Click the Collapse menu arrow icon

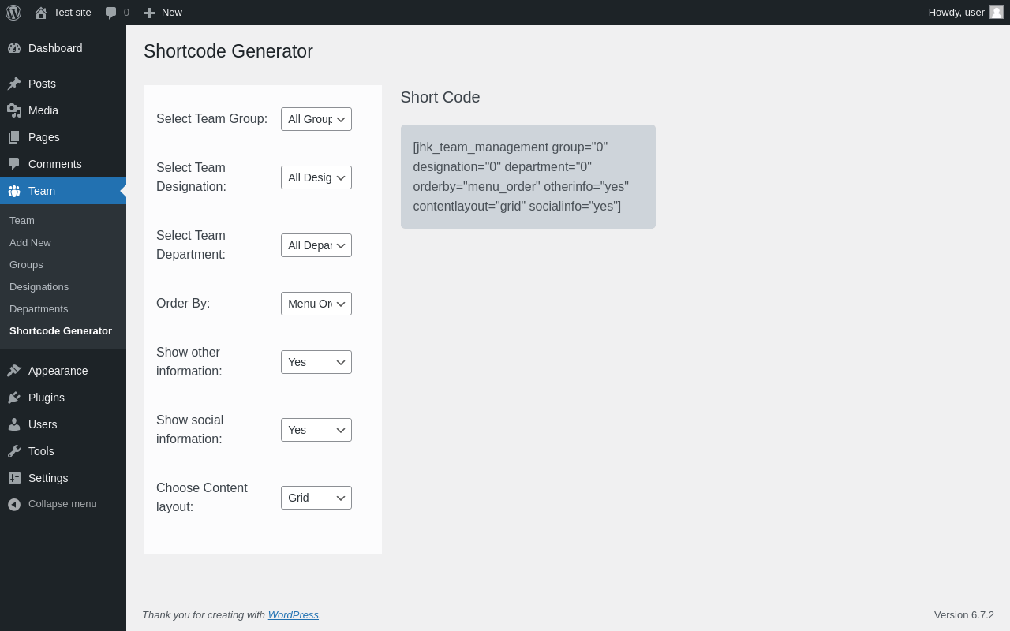(14, 504)
